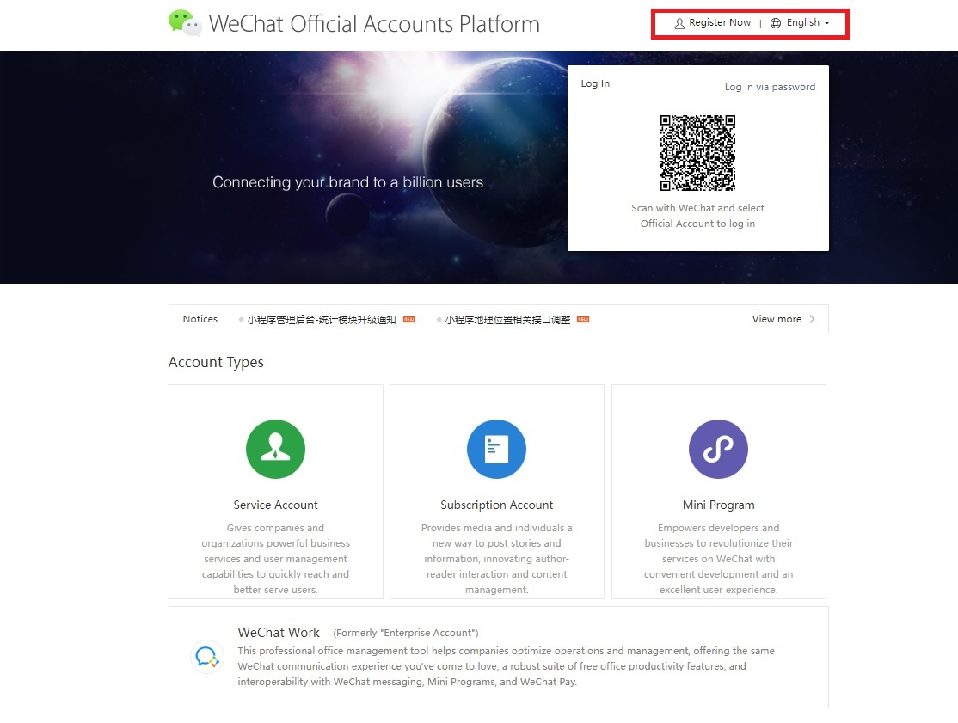Click the green Service Account icon
This screenshot has height=723, width=958.
click(275, 449)
